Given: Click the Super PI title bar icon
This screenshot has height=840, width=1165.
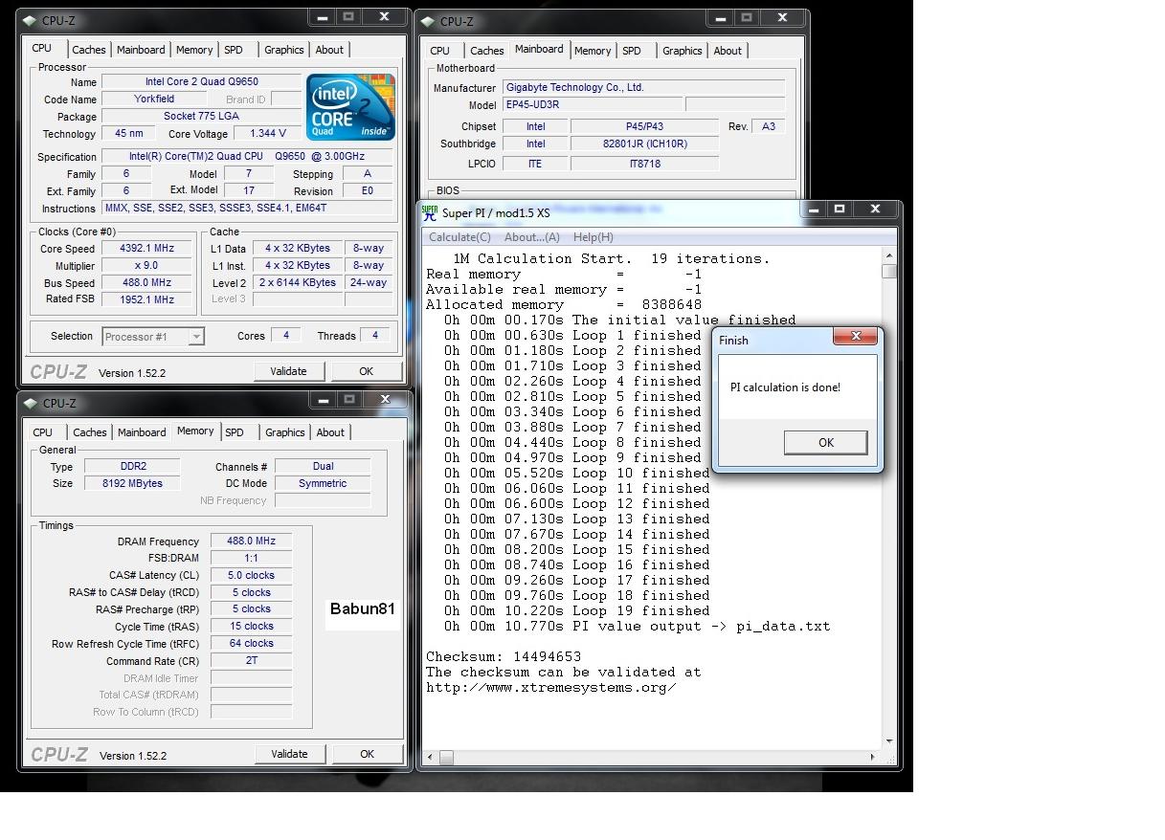Looking at the screenshot, I should point(430,212).
